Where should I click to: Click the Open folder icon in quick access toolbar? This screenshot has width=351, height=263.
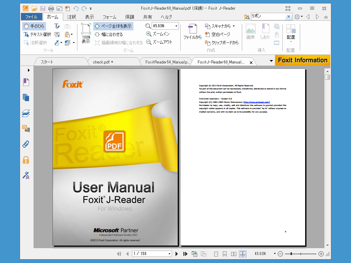point(34,9)
